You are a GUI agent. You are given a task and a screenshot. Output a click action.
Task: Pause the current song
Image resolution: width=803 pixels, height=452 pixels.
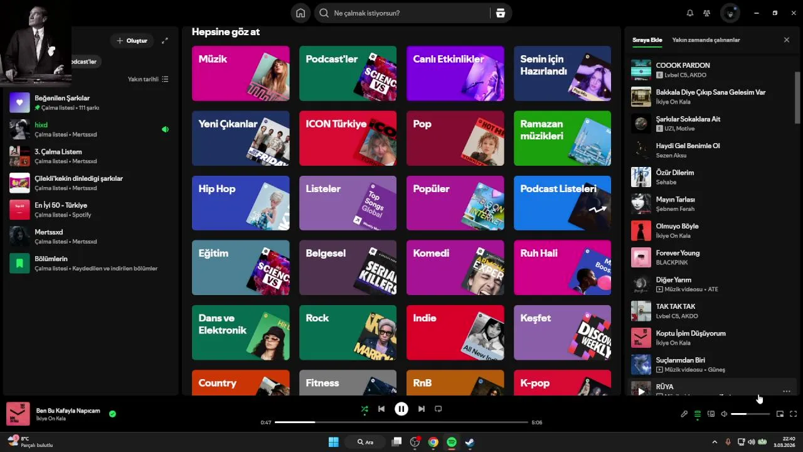[x=401, y=409]
